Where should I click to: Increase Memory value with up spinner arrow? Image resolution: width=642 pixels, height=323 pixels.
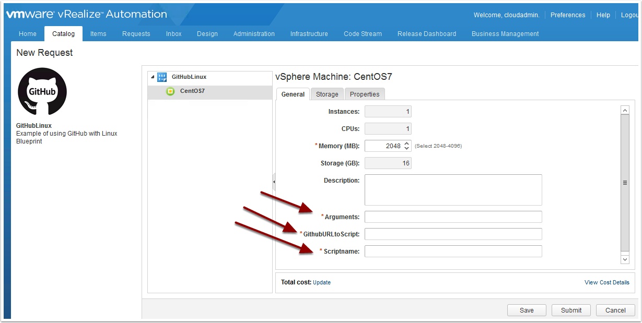407,143
